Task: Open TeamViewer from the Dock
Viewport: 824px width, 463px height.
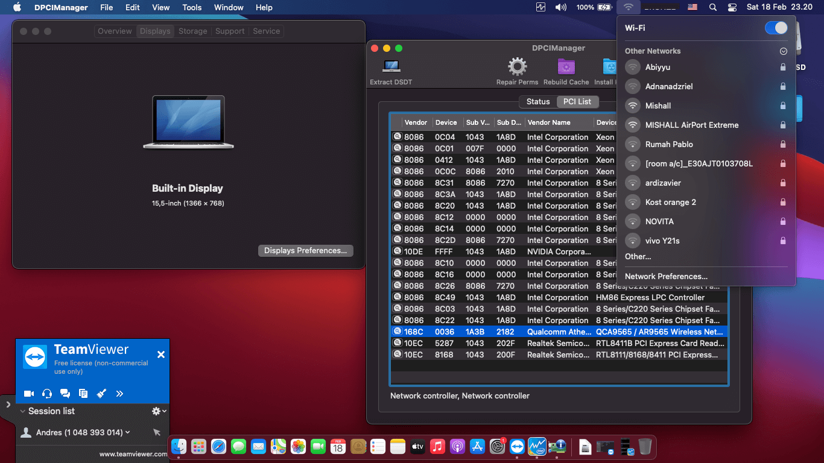Action: click(x=517, y=447)
